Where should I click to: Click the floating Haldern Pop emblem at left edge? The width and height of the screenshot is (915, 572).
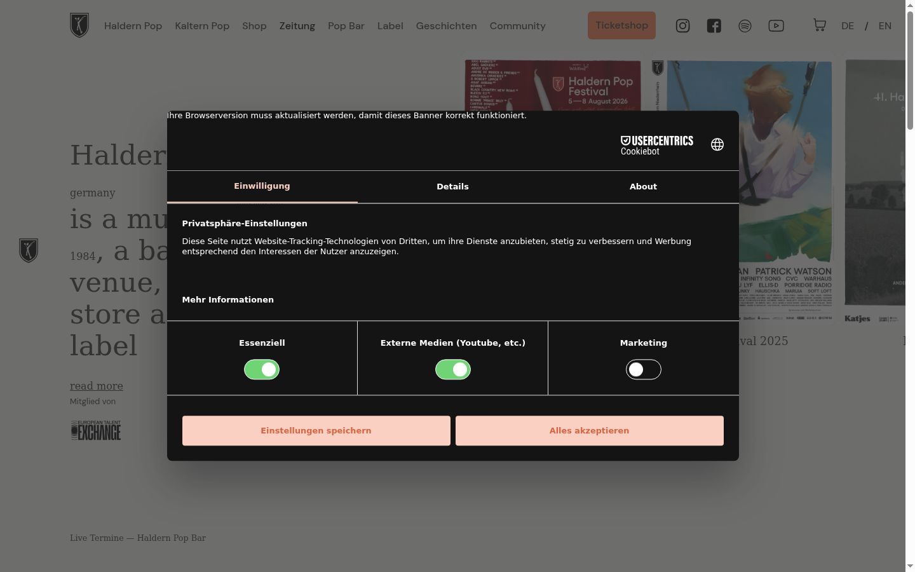tap(29, 250)
